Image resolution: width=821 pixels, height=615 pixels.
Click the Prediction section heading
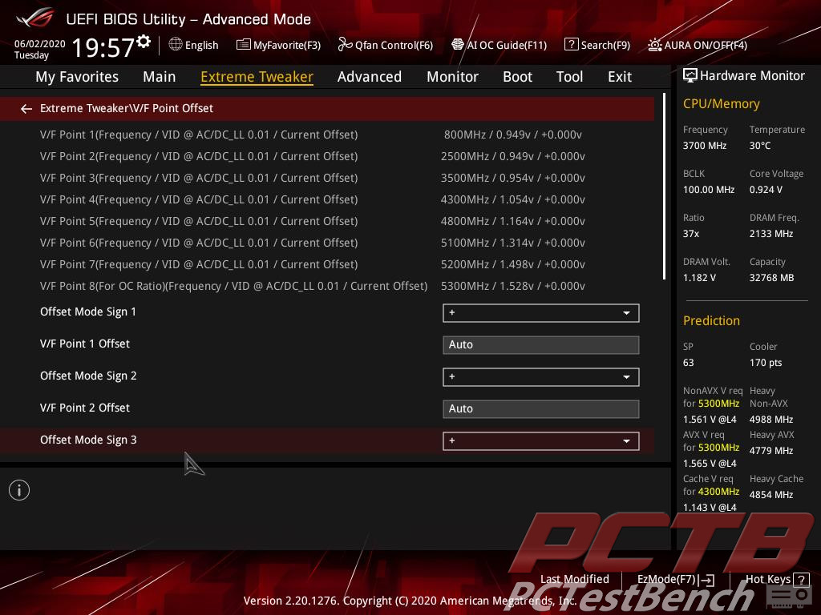711,320
